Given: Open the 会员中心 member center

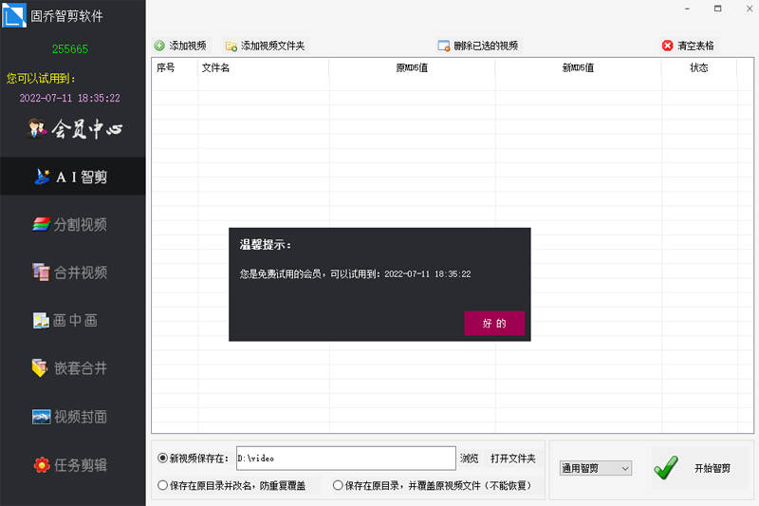Looking at the screenshot, I should click(74, 129).
